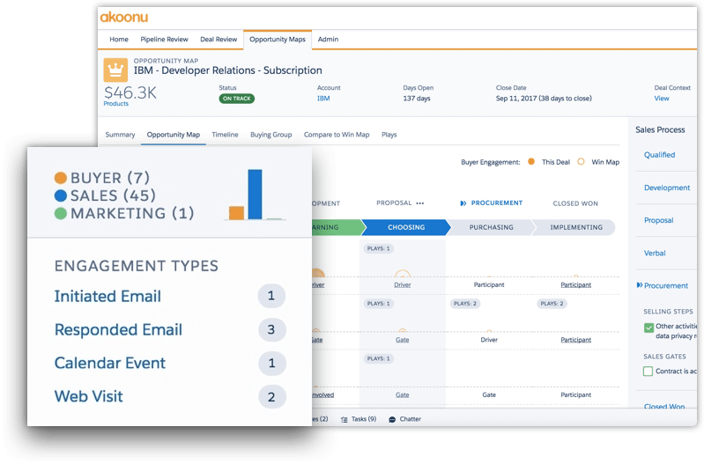This screenshot has height=464, width=704.
Task: Click the blue Sales legend dot
Action: click(61, 195)
